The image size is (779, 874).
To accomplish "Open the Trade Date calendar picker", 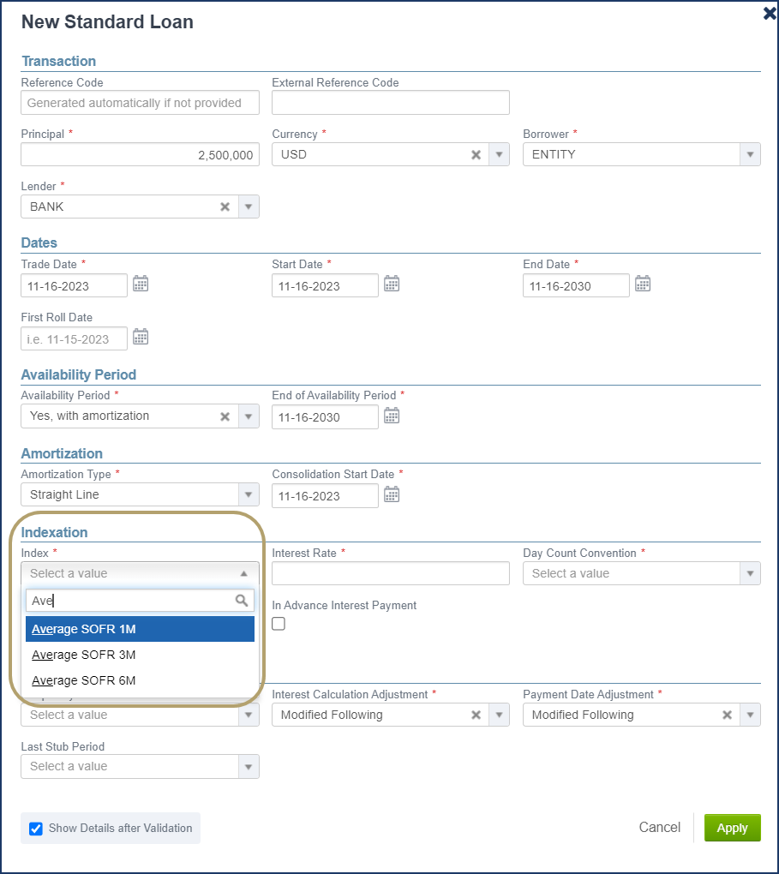I will [141, 284].
